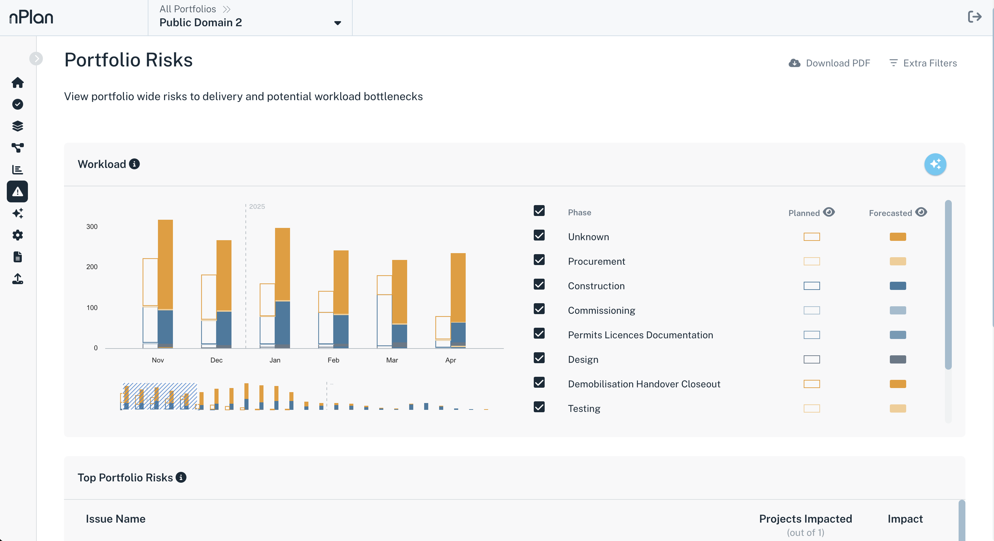Open the network graph sidebar icon
The width and height of the screenshot is (994, 541).
17,148
